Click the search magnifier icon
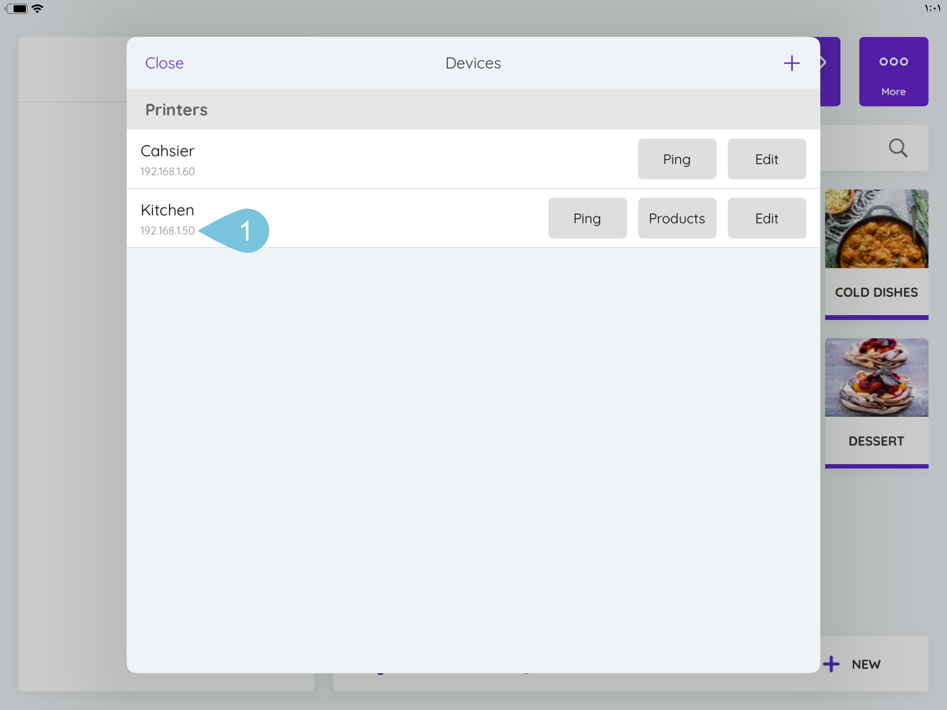 point(897,148)
